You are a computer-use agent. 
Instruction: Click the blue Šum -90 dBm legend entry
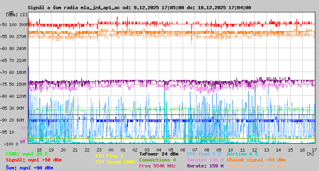point(30,168)
